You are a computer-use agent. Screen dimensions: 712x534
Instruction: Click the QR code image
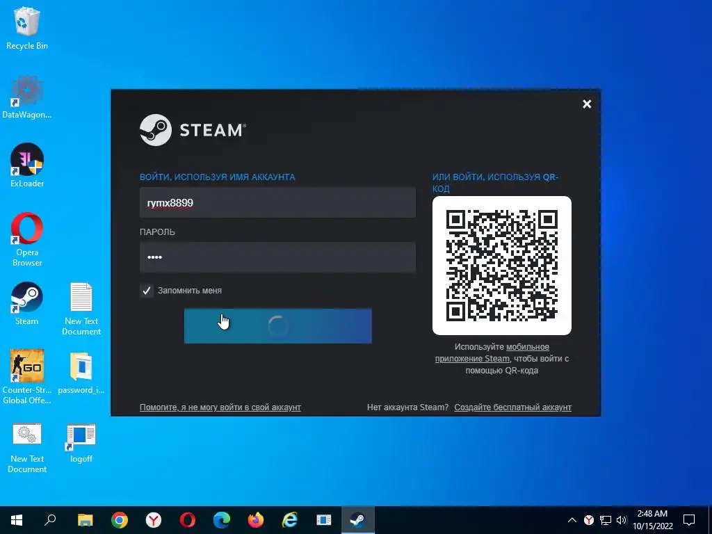coord(502,266)
